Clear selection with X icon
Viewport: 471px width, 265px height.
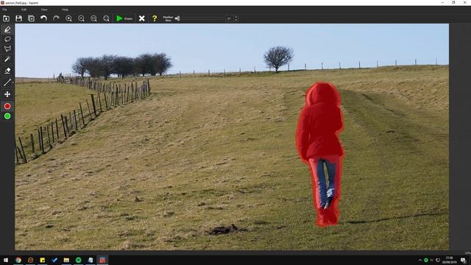point(142,18)
